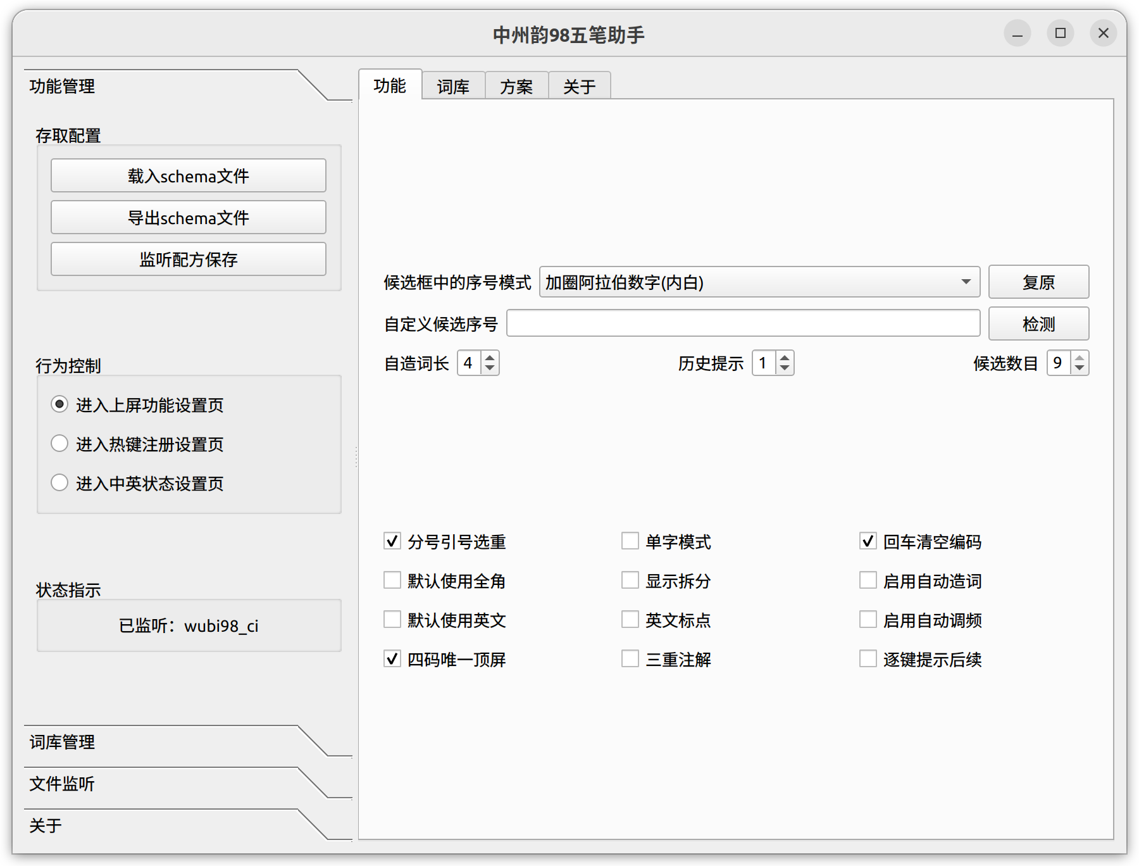The width and height of the screenshot is (1139, 866).
Task: Expand the 文件监听 sidebar section
Action: tap(61, 784)
